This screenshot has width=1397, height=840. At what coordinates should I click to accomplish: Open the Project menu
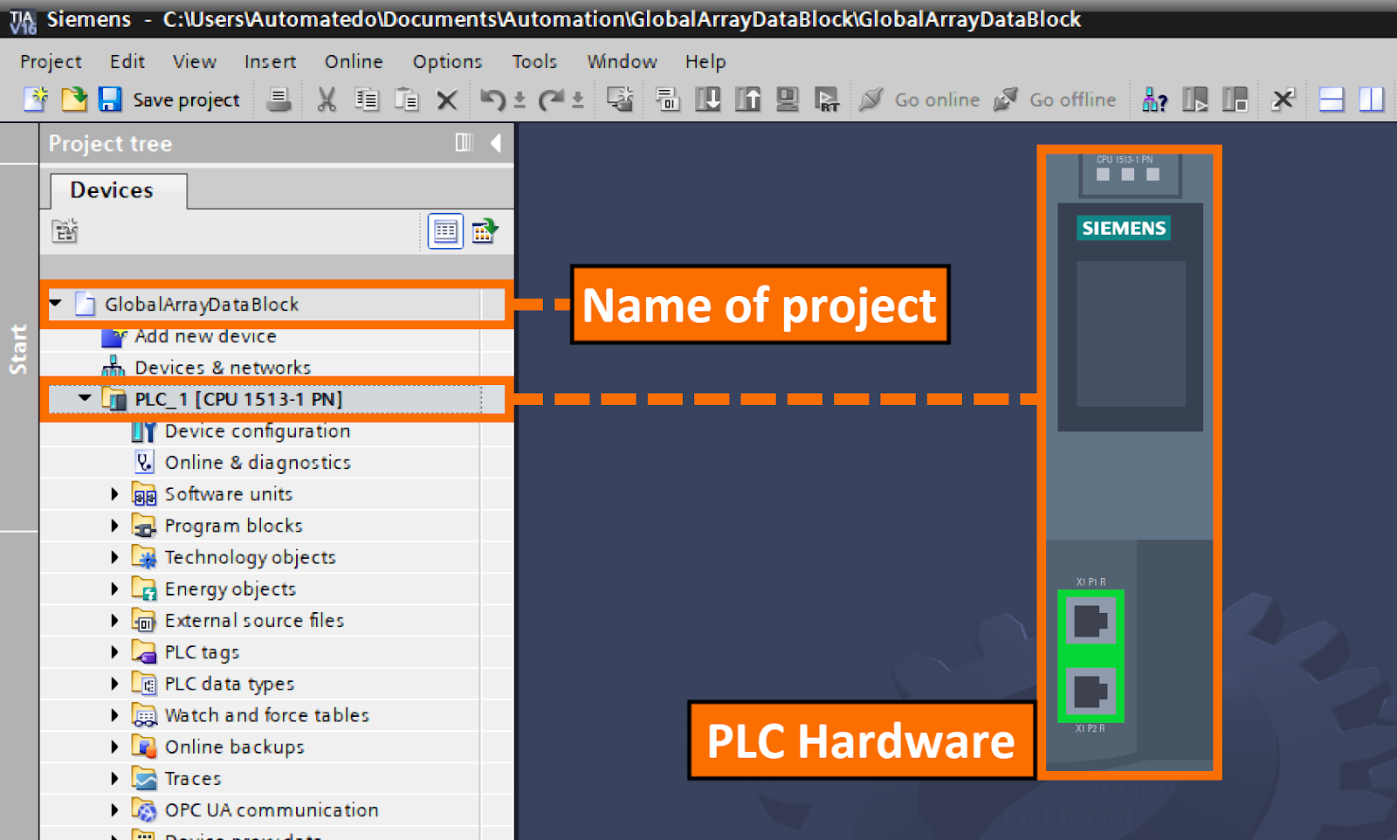(51, 61)
